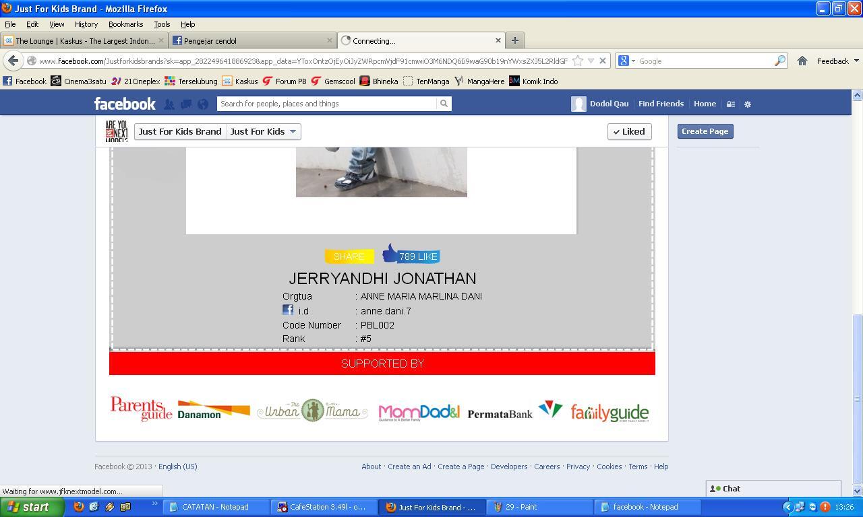
Task: Click the Windows start button
Action: click(32, 507)
